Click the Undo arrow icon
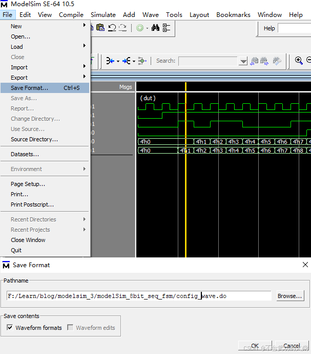Screen dimensions: 311x354 point(112,28)
